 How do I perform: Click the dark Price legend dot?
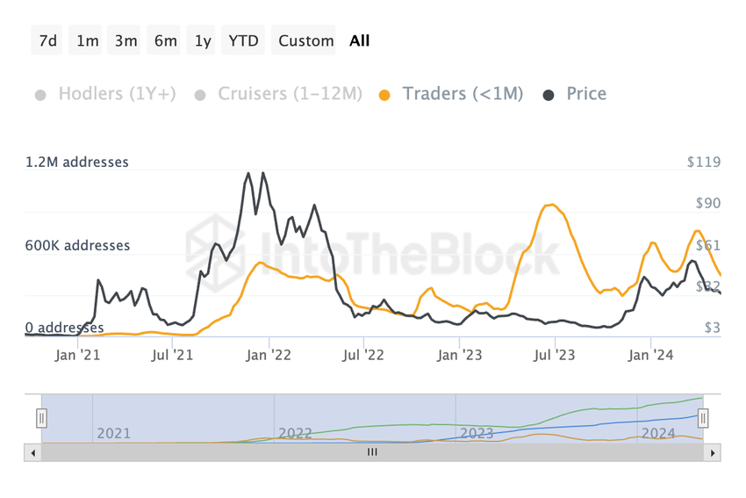(548, 95)
